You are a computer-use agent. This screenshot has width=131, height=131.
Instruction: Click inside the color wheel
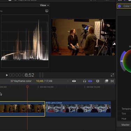coord(128,61)
